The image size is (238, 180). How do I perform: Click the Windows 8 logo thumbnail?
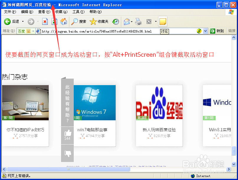click(x=217, y=103)
